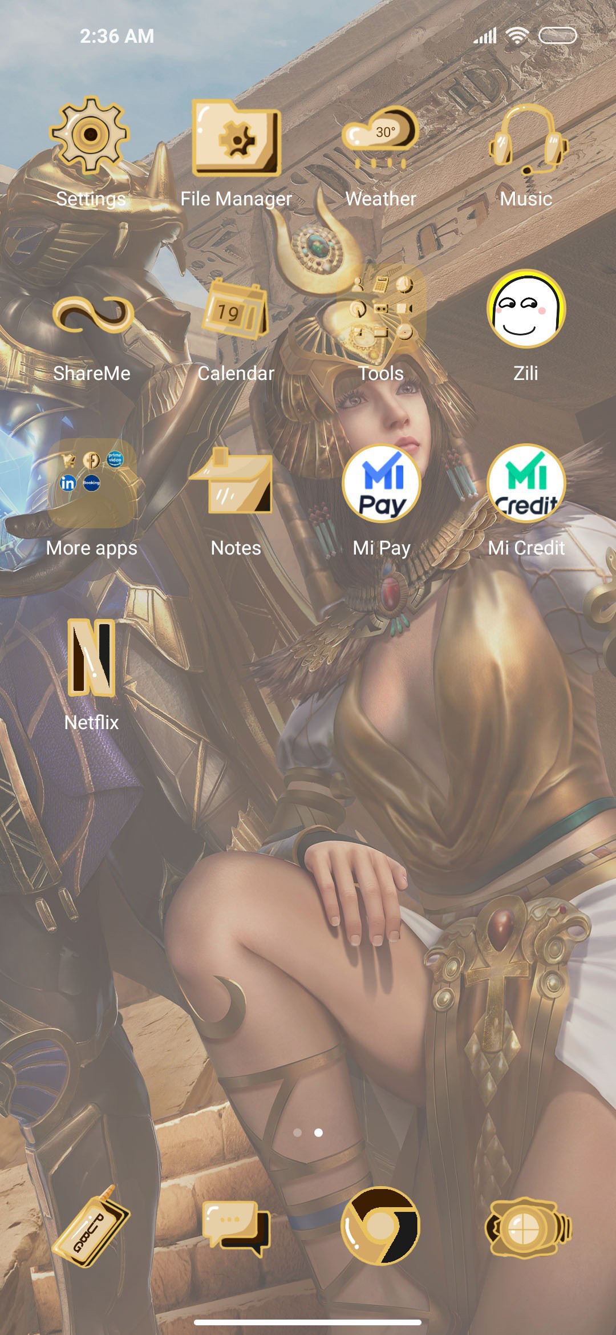Launch the Zili app
The image size is (616, 1335).
526,309
